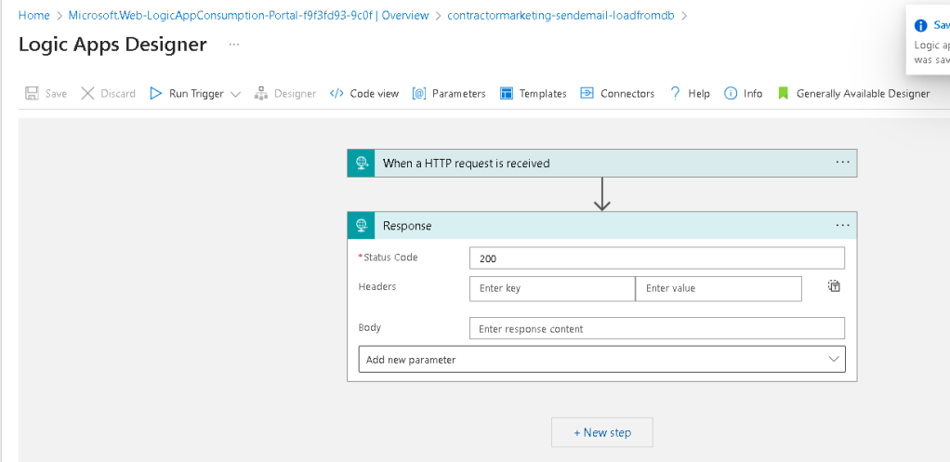Image resolution: width=950 pixels, height=462 pixels.
Task: Open the HTTP request trigger ellipsis menu
Action: (x=843, y=163)
